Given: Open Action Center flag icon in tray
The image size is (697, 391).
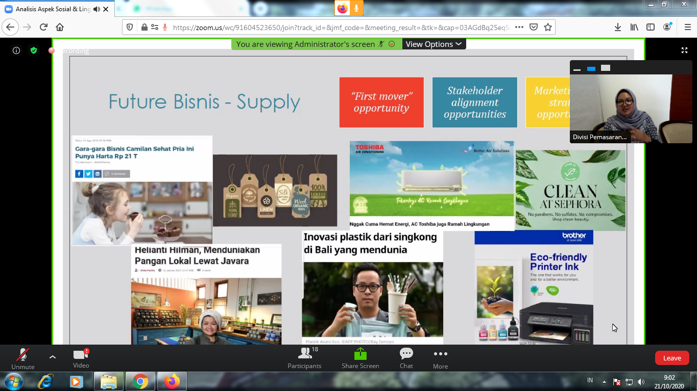Looking at the screenshot, I should point(617,381).
